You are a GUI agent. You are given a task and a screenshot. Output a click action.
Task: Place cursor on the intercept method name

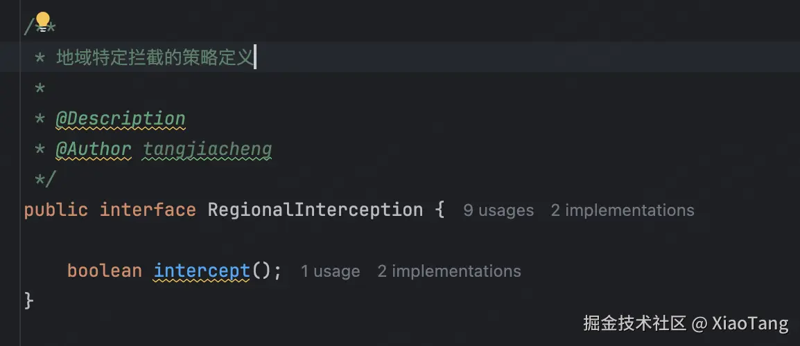point(201,271)
